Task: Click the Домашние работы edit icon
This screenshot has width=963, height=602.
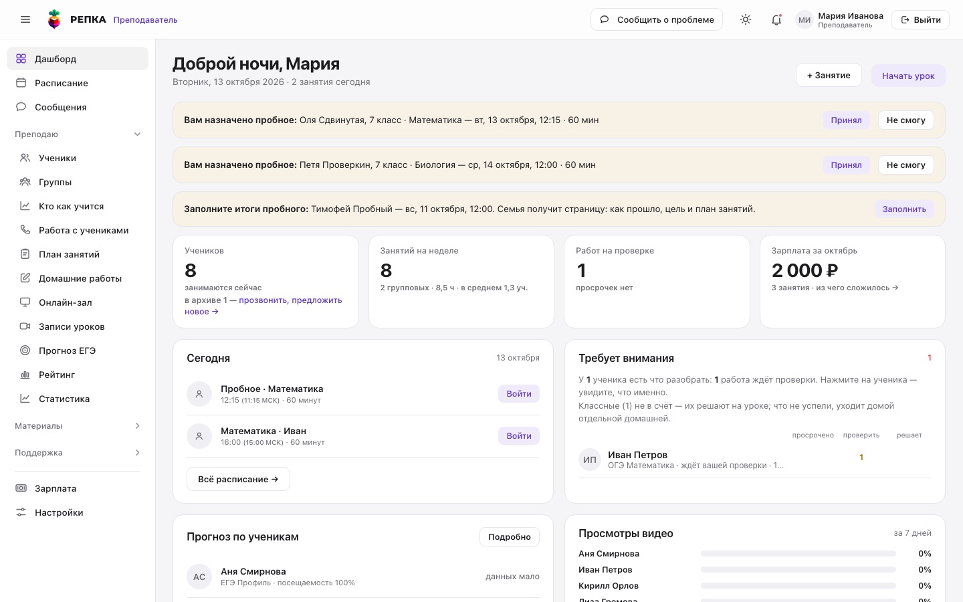Action: pyautogui.click(x=25, y=278)
